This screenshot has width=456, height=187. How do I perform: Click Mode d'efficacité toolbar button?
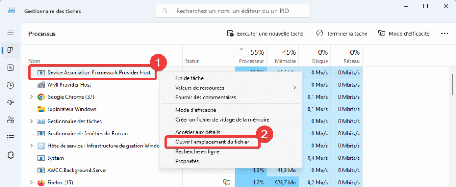pos(403,34)
